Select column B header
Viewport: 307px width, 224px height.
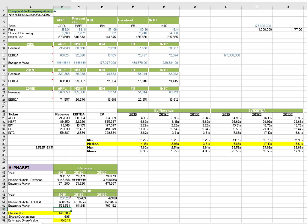62,7
